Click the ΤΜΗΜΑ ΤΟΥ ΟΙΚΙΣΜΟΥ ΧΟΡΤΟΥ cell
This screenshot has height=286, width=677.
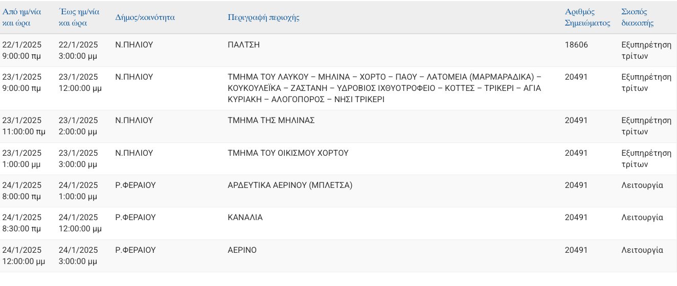click(x=288, y=153)
